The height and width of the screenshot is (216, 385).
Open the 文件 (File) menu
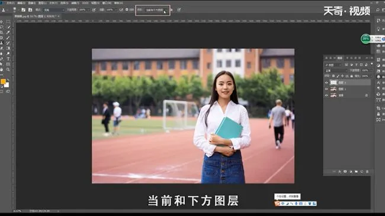(x=10, y=3)
